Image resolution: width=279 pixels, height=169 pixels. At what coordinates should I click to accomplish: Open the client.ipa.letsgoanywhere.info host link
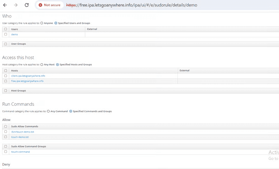pos(28,76)
